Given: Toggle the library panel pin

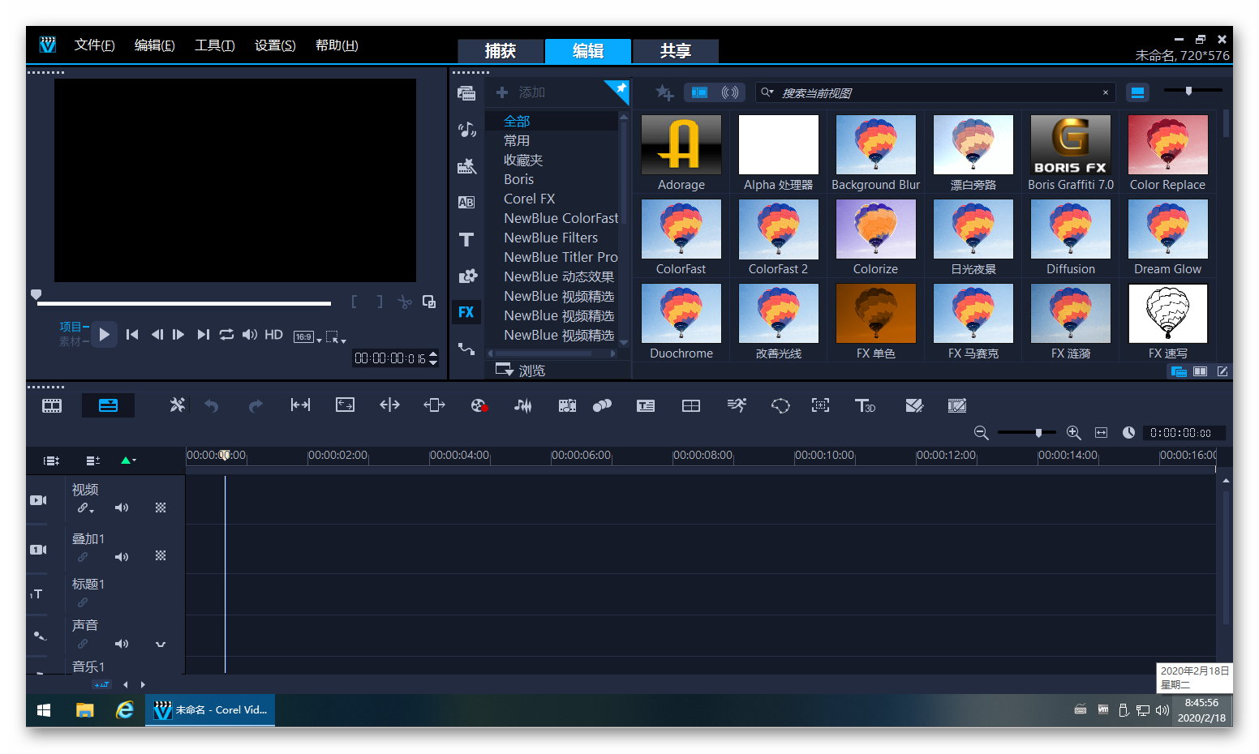Looking at the screenshot, I should coord(619,90).
